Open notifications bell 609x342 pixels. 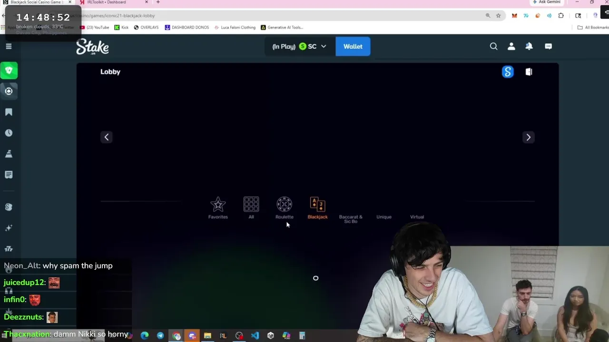(x=529, y=46)
